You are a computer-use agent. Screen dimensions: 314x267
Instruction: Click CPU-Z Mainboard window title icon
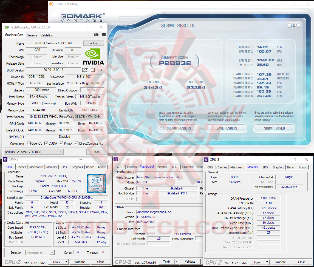(116, 159)
